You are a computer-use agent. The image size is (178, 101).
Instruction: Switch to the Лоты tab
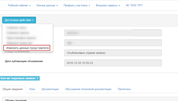click(x=32, y=89)
